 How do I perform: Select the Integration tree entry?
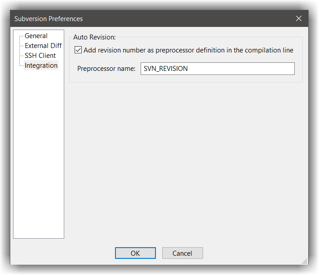point(41,65)
